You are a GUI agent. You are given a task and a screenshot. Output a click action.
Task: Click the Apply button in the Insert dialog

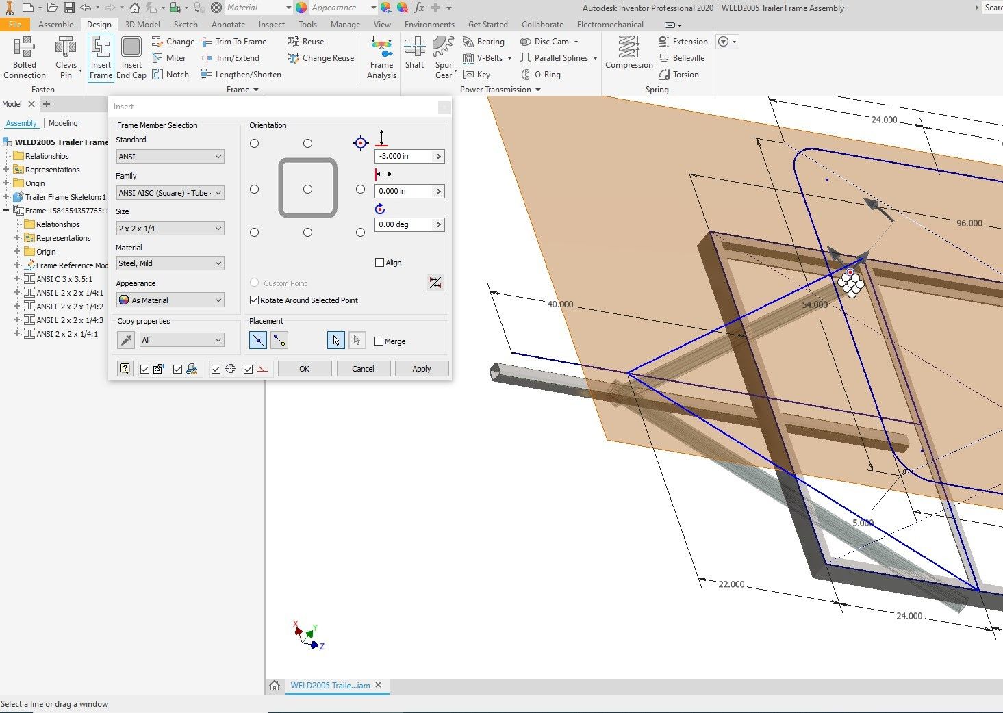coord(422,368)
